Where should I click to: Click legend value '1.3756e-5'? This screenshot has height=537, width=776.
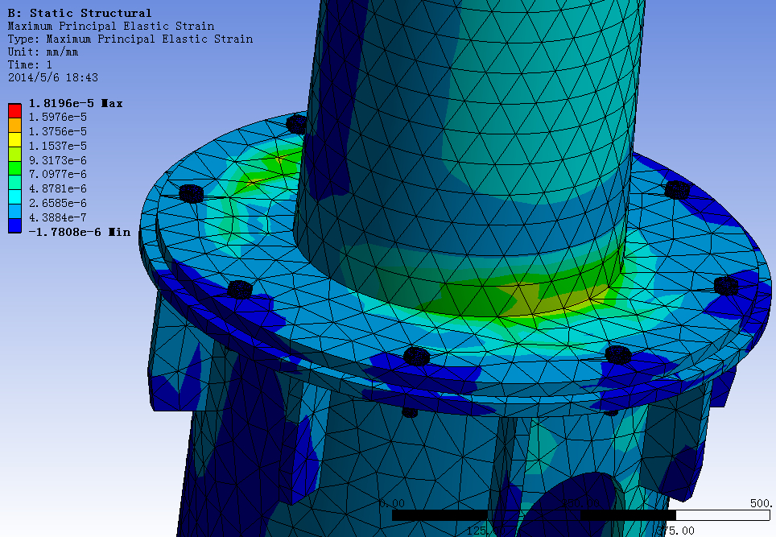coord(58,132)
